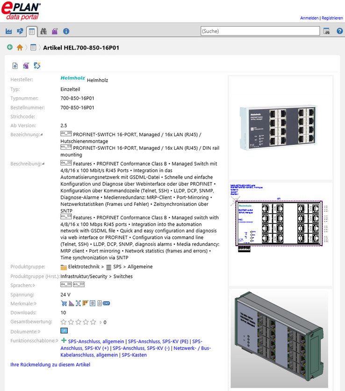Open the schematic macro drawing thumbnail
This screenshot has height=391, width=345.
coord(280,234)
